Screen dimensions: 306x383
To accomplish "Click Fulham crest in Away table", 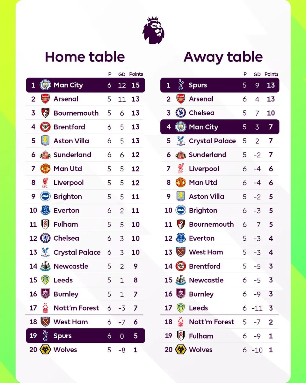I will tap(181, 336).
